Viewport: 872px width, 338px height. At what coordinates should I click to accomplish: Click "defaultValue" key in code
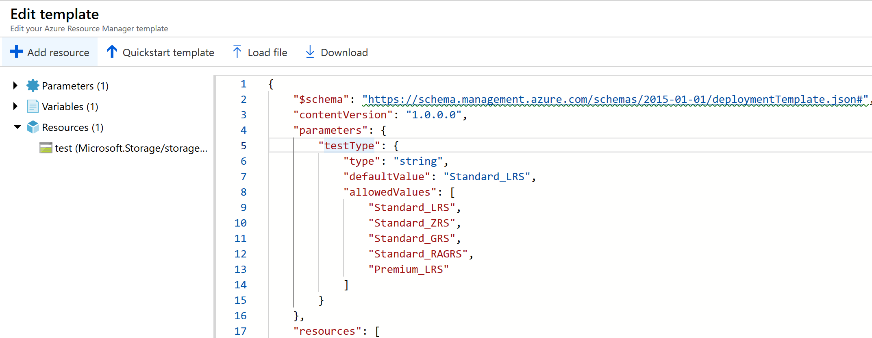387,177
